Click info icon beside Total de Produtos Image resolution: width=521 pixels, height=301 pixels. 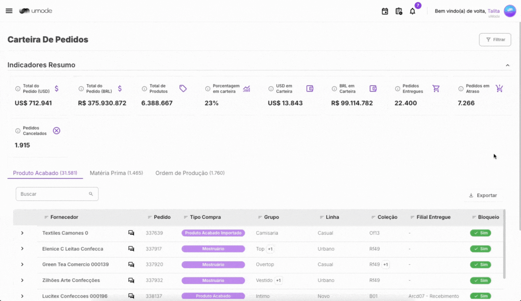(x=144, y=89)
